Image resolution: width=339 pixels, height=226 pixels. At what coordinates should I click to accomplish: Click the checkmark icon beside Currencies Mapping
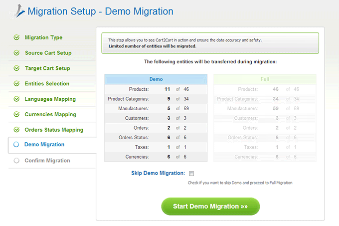[x=16, y=114]
